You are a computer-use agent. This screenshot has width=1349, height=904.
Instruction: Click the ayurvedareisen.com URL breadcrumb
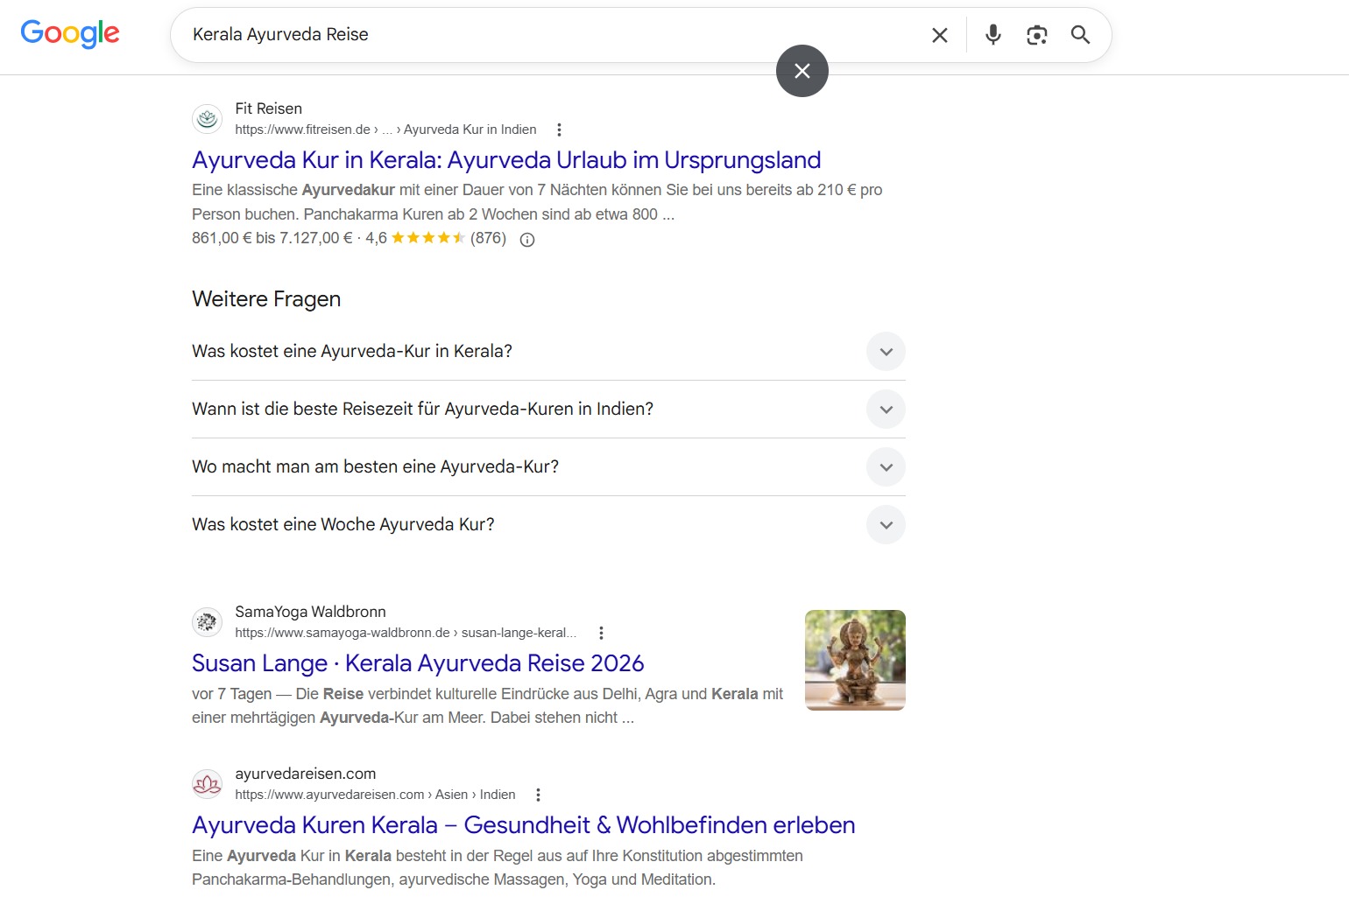375,795
